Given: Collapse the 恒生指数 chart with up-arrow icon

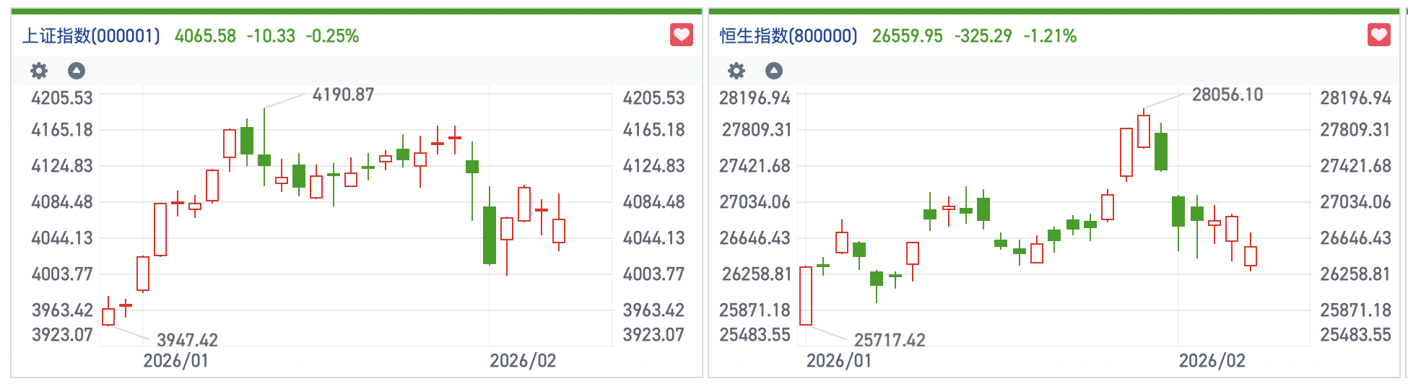Looking at the screenshot, I should [x=774, y=71].
